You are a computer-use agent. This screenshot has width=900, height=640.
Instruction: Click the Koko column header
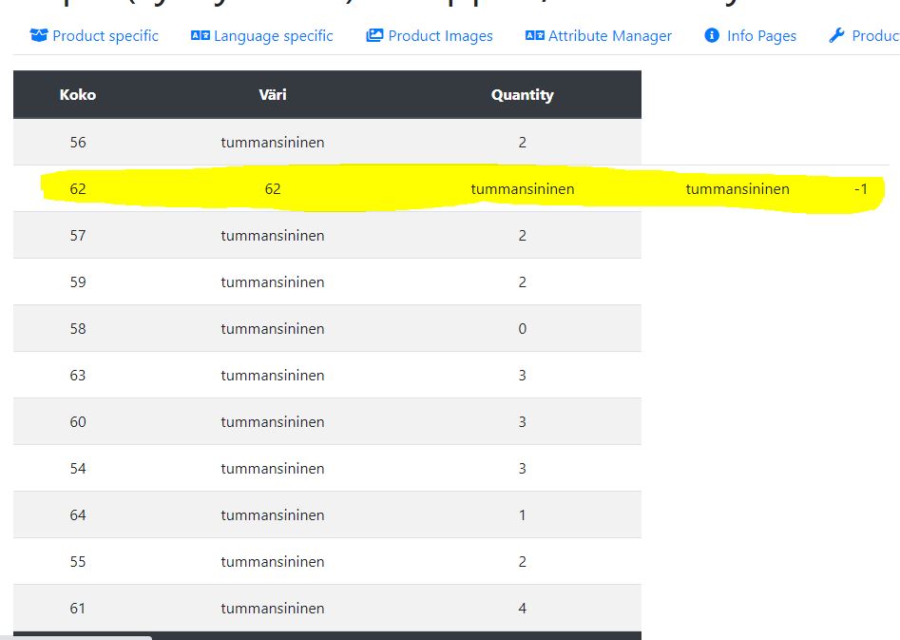78,95
